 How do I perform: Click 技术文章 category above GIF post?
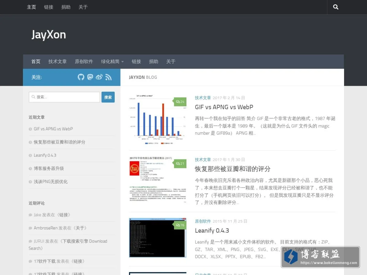[x=203, y=98]
